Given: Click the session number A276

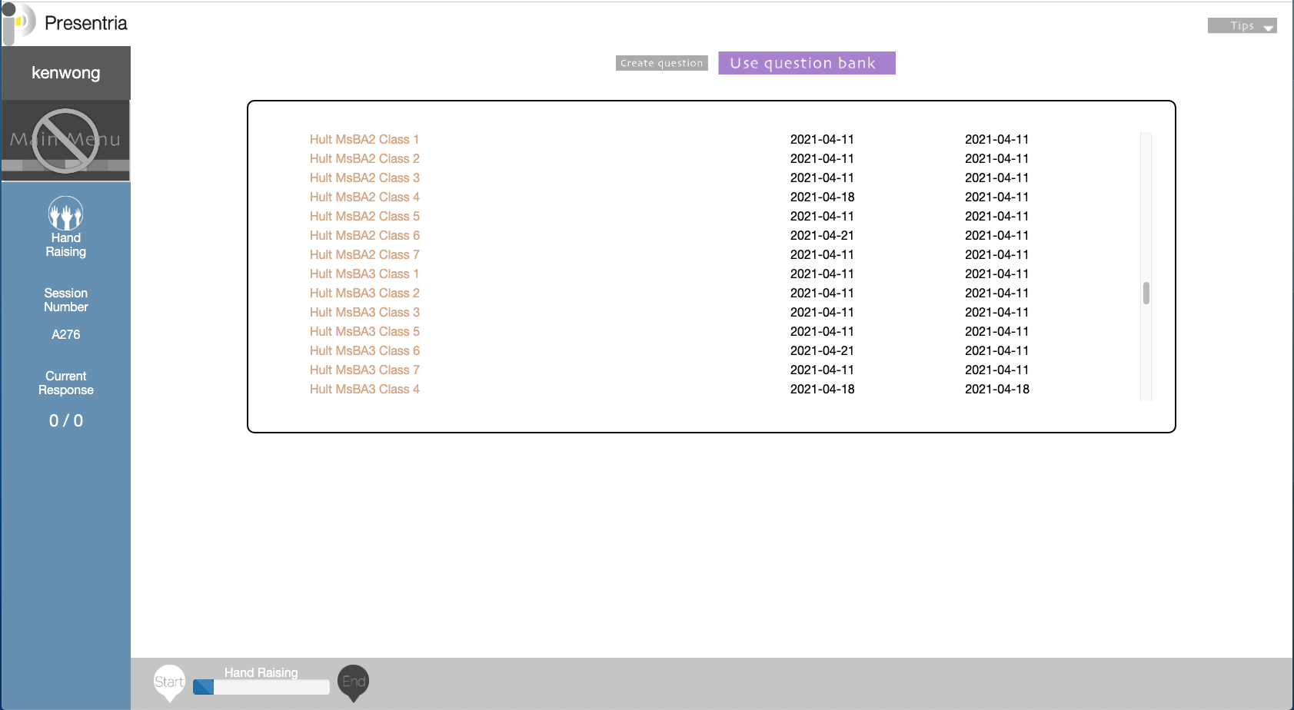Looking at the screenshot, I should point(66,334).
